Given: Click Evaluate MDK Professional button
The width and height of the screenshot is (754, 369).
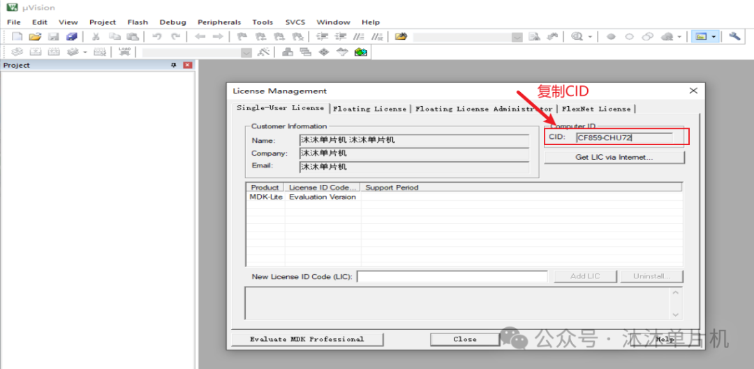Looking at the screenshot, I should (x=306, y=339).
